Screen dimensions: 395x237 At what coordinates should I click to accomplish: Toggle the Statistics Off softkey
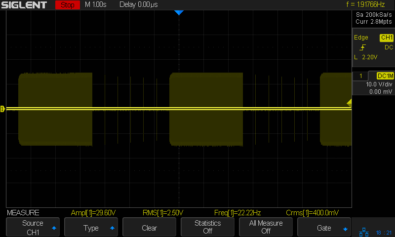(x=207, y=227)
